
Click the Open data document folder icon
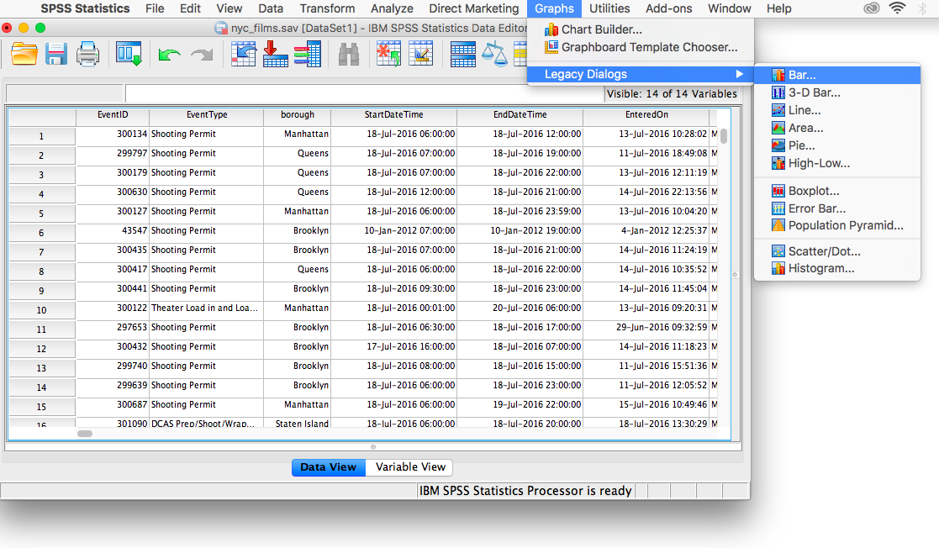(x=24, y=54)
